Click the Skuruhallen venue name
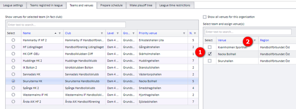Viewport: 296px width, 109px height. (x=225, y=61)
